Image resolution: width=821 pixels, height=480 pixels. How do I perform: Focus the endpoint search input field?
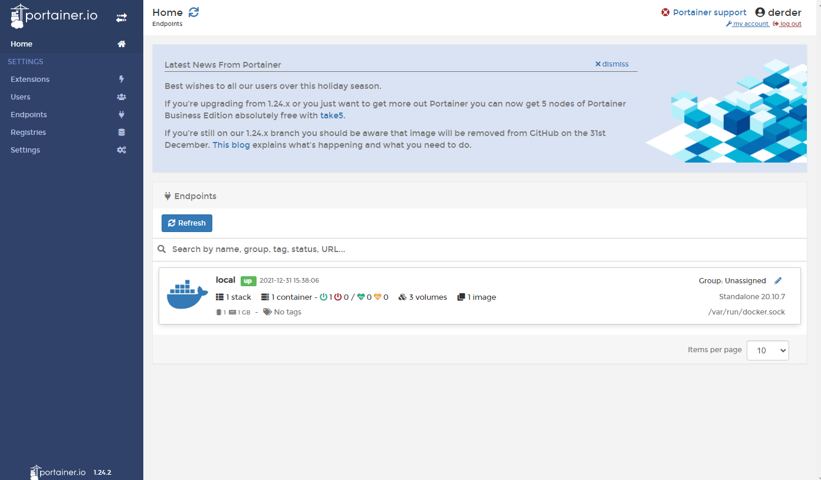[487, 250]
